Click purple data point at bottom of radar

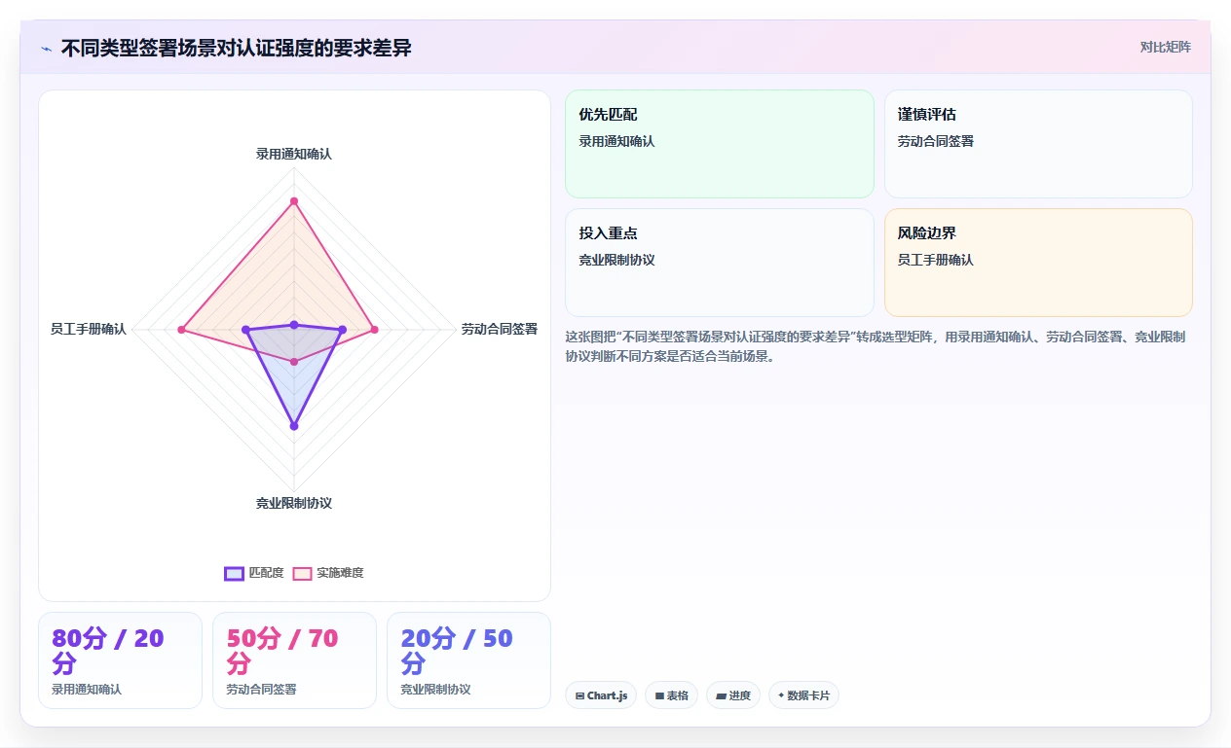[294, 426]
